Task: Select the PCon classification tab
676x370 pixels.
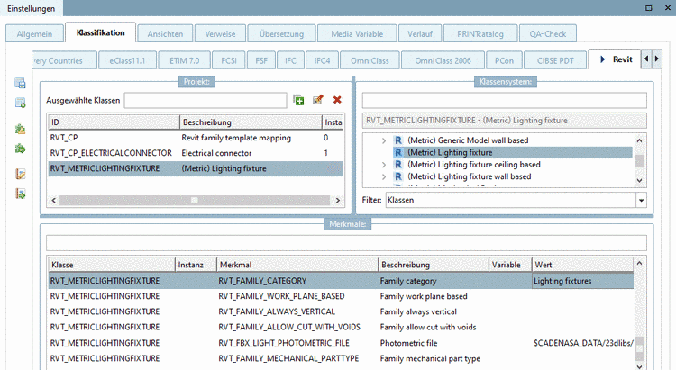Action: pos(505,60)
